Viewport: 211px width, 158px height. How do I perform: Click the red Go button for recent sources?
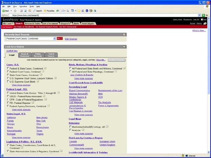pos(59,38)
